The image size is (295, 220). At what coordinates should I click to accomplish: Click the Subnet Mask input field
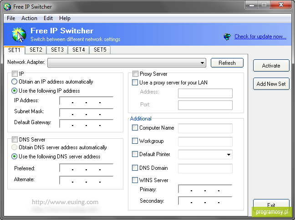pos(86,112)
